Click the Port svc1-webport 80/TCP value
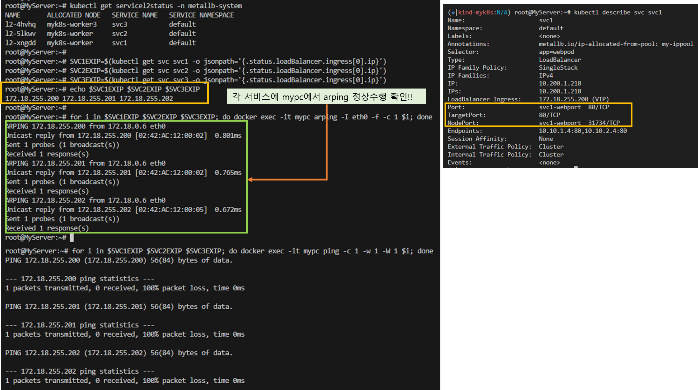The height and width of the screenshot is (390, 698). [574, 107]
